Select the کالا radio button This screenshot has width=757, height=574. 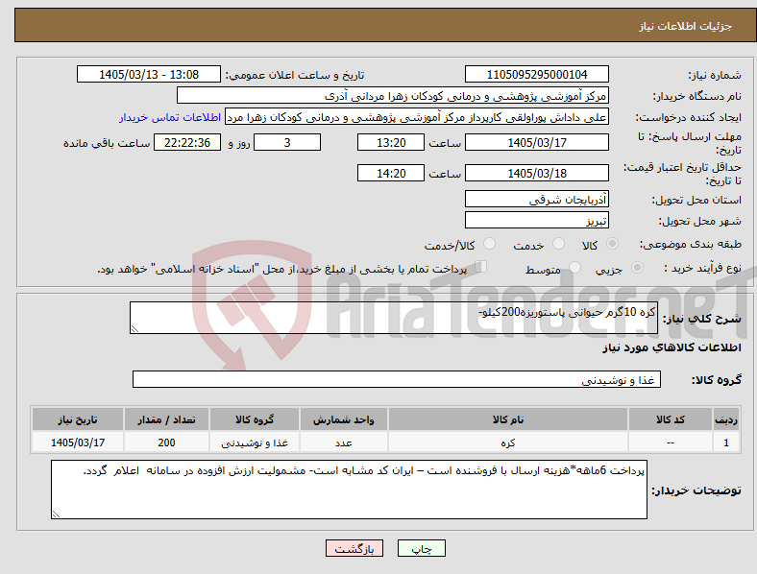(x=612, y=244)
